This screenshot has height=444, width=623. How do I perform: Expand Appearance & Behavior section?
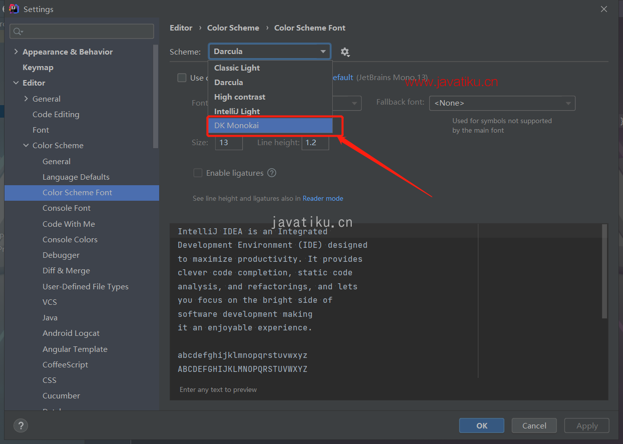tap(16, 52)
